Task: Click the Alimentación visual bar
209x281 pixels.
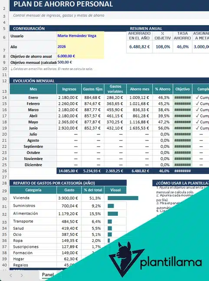Action: coord(113,214)
